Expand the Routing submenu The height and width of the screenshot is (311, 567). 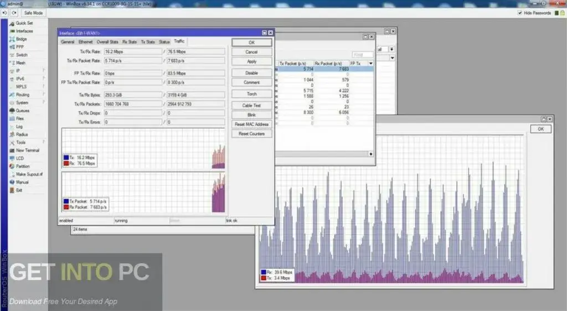coord(23,95)
